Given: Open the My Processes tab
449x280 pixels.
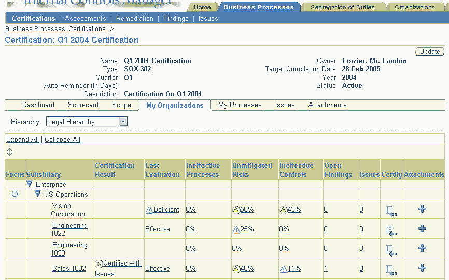Looking at the screenshot, I should (x=240, y=105).
